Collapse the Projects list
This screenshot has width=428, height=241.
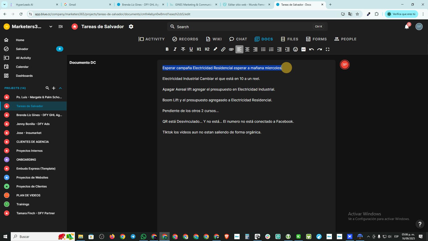60,88
